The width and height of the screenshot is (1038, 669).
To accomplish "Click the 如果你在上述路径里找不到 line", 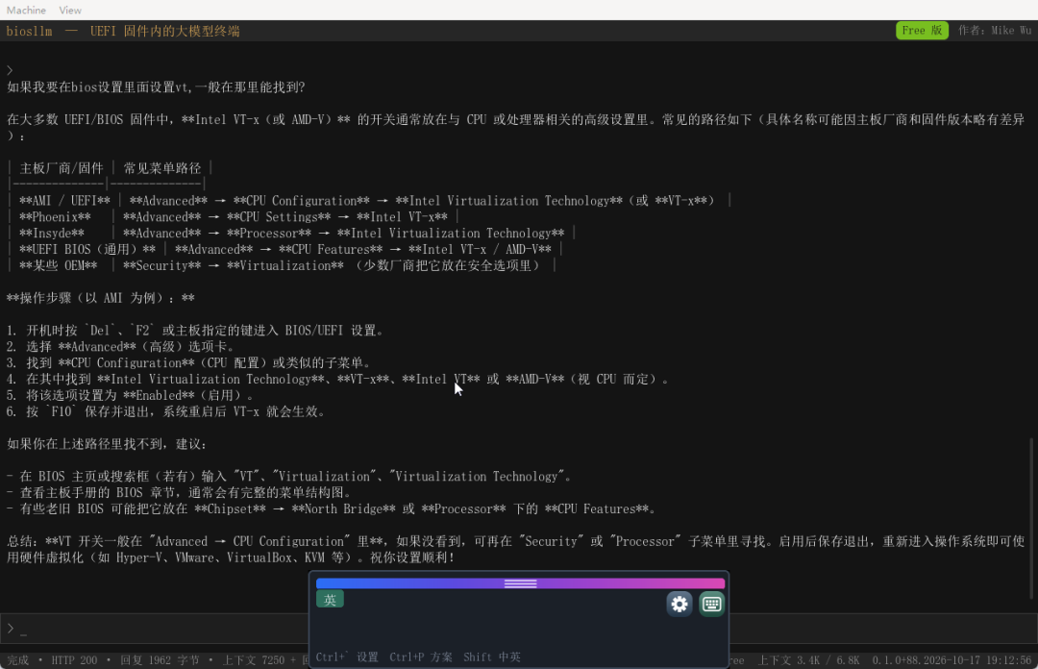I will coord(108,444).
